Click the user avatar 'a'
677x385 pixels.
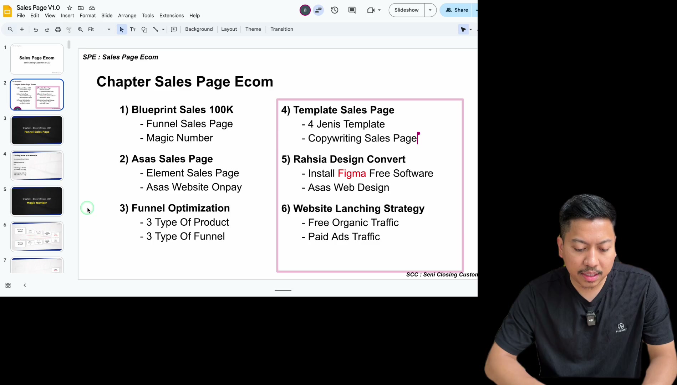pyautogui.click(x=305, y=10)
